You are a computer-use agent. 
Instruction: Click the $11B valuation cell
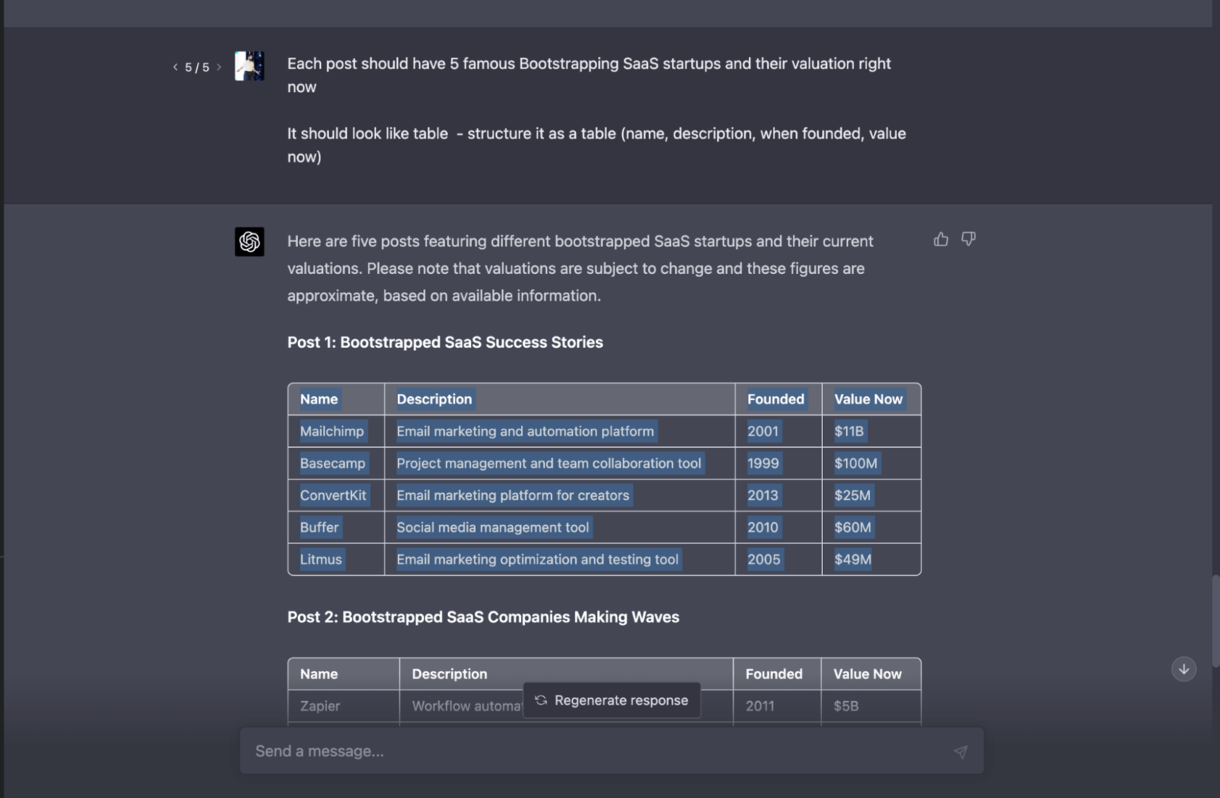pos(851,431)
